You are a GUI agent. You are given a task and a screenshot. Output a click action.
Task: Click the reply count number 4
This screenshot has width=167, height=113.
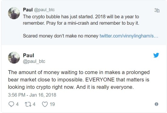(x=17, y=104)
